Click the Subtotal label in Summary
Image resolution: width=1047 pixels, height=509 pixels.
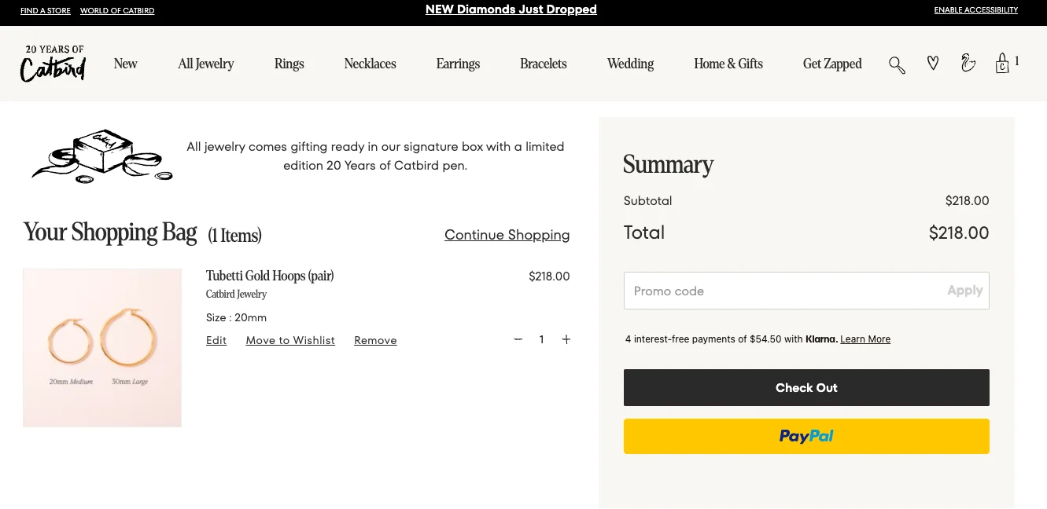point(647,201)
